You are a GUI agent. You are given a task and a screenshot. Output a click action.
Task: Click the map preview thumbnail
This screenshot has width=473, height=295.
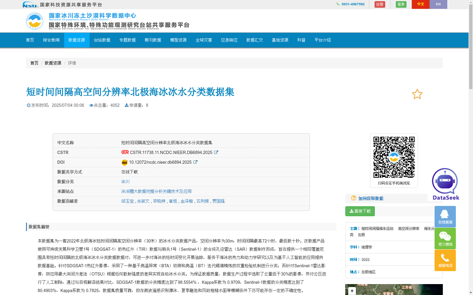point(394,289)
